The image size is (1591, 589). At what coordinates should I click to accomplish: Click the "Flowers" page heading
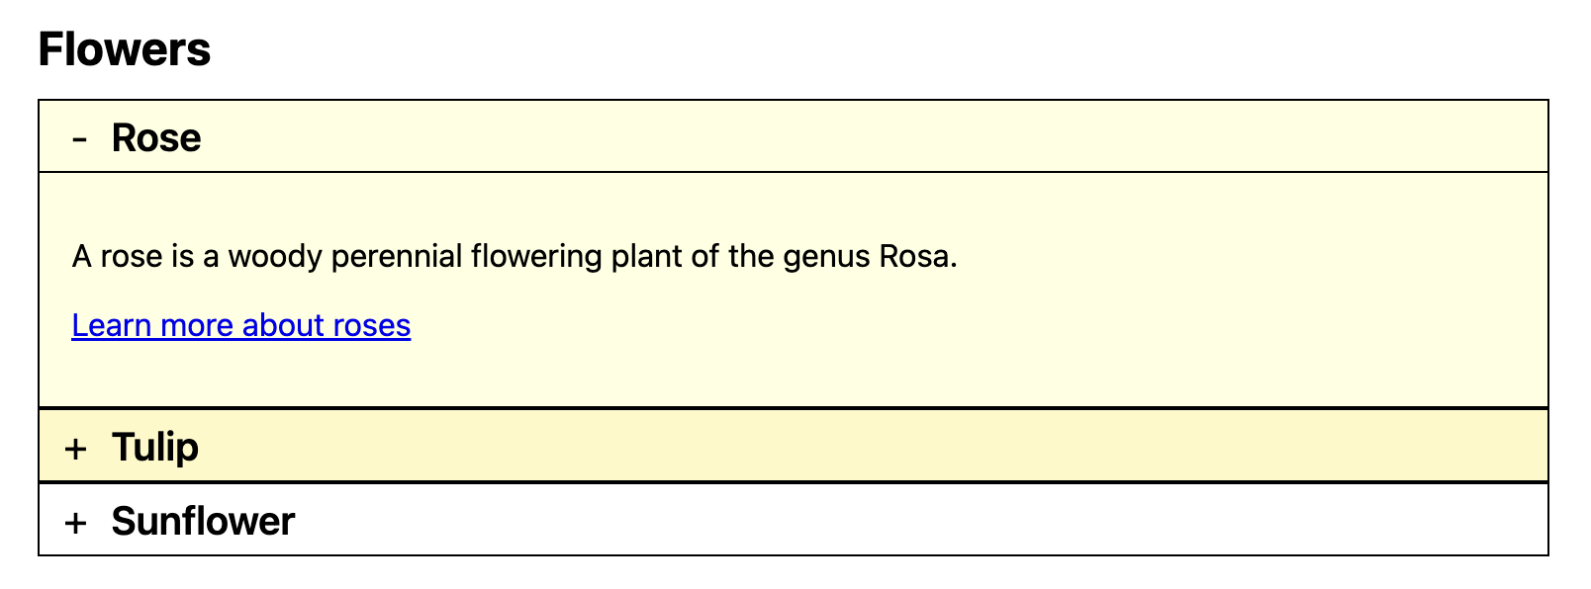click(125, 49)
